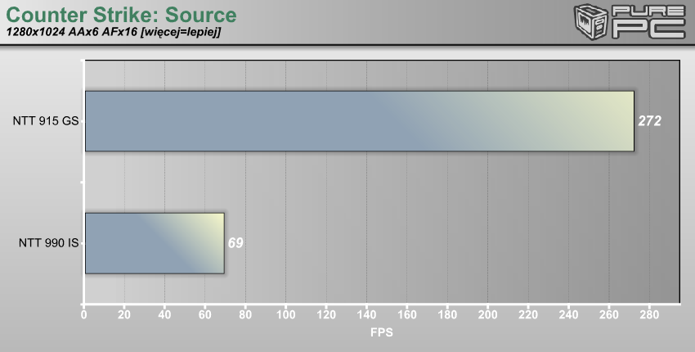Select the NTT 990 IS bar

pos(155,243)
